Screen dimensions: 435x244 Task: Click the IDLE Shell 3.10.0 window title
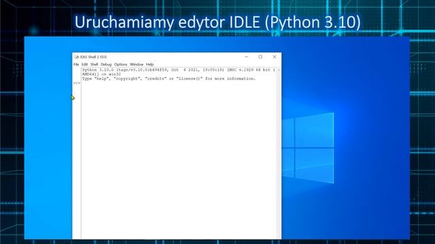(x=94, y=57)
